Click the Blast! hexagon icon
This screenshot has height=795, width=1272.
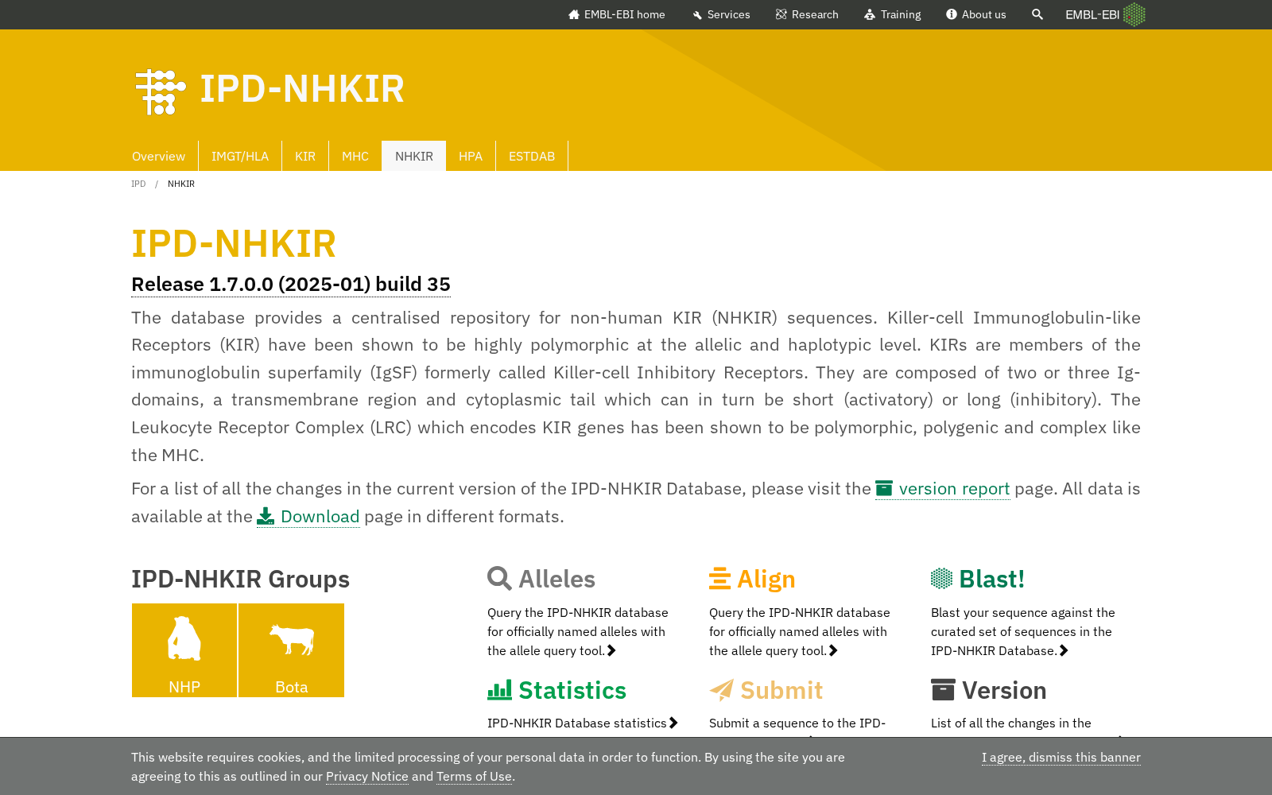[941, 579]
